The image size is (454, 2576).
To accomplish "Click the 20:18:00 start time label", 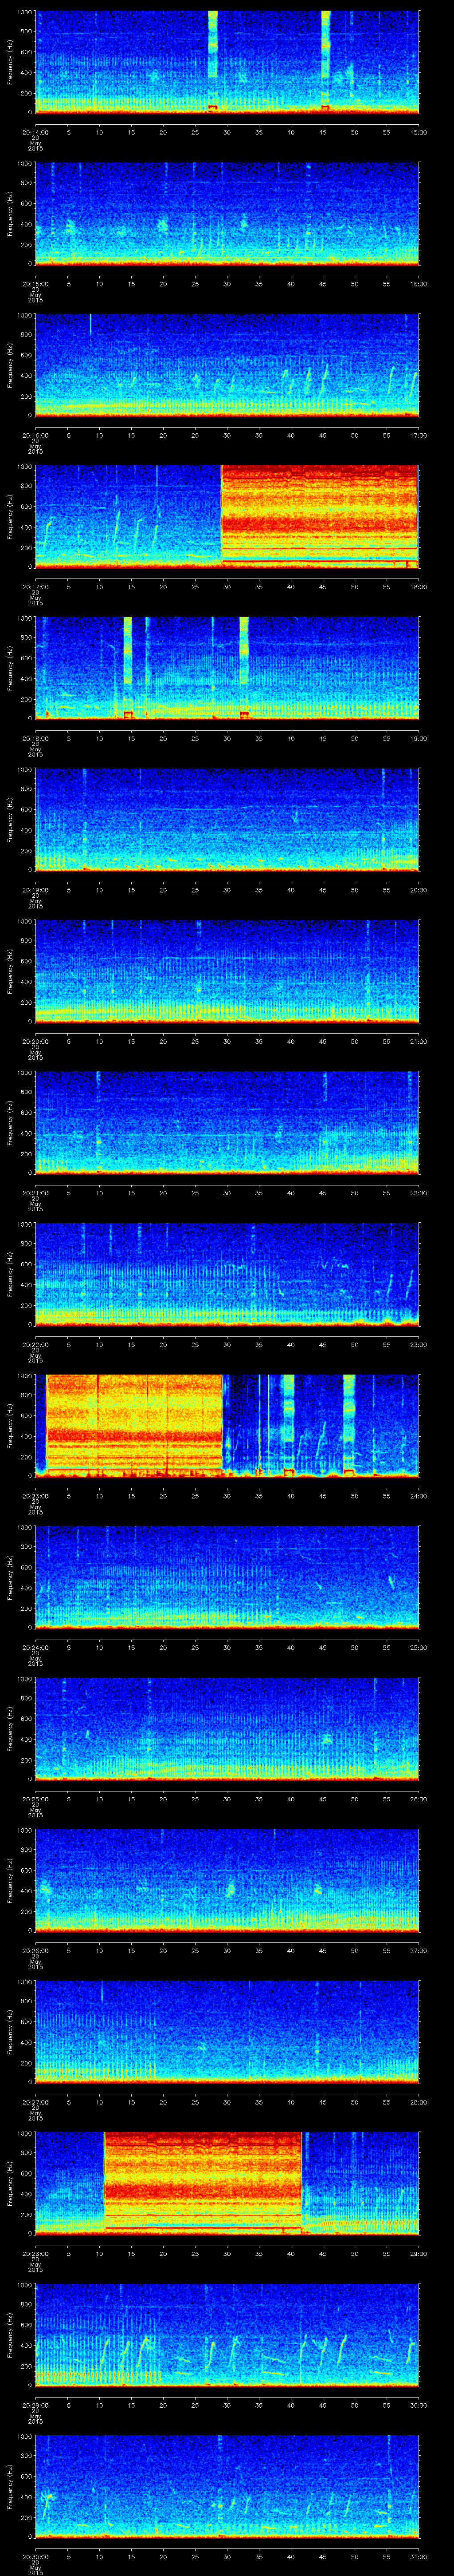I will coord(35,738).
